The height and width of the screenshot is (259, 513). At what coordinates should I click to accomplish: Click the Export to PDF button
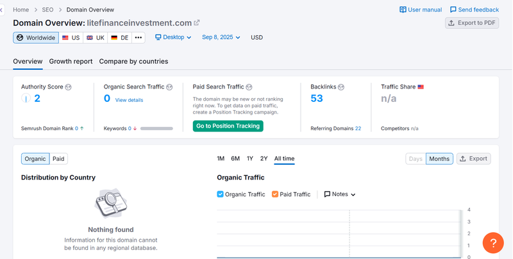click(472, 23)
